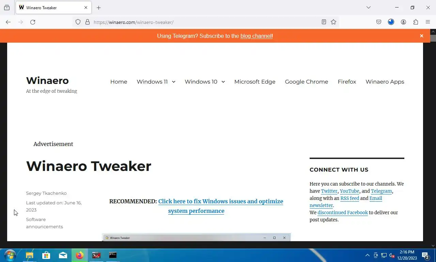
Task: Click the muted volume tray icon
Action: pos(392,255)
